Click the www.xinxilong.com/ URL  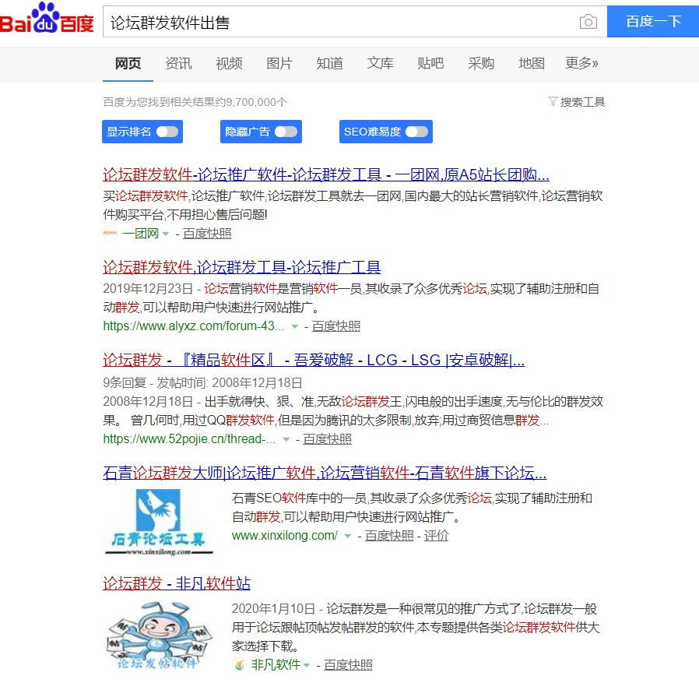285,535
